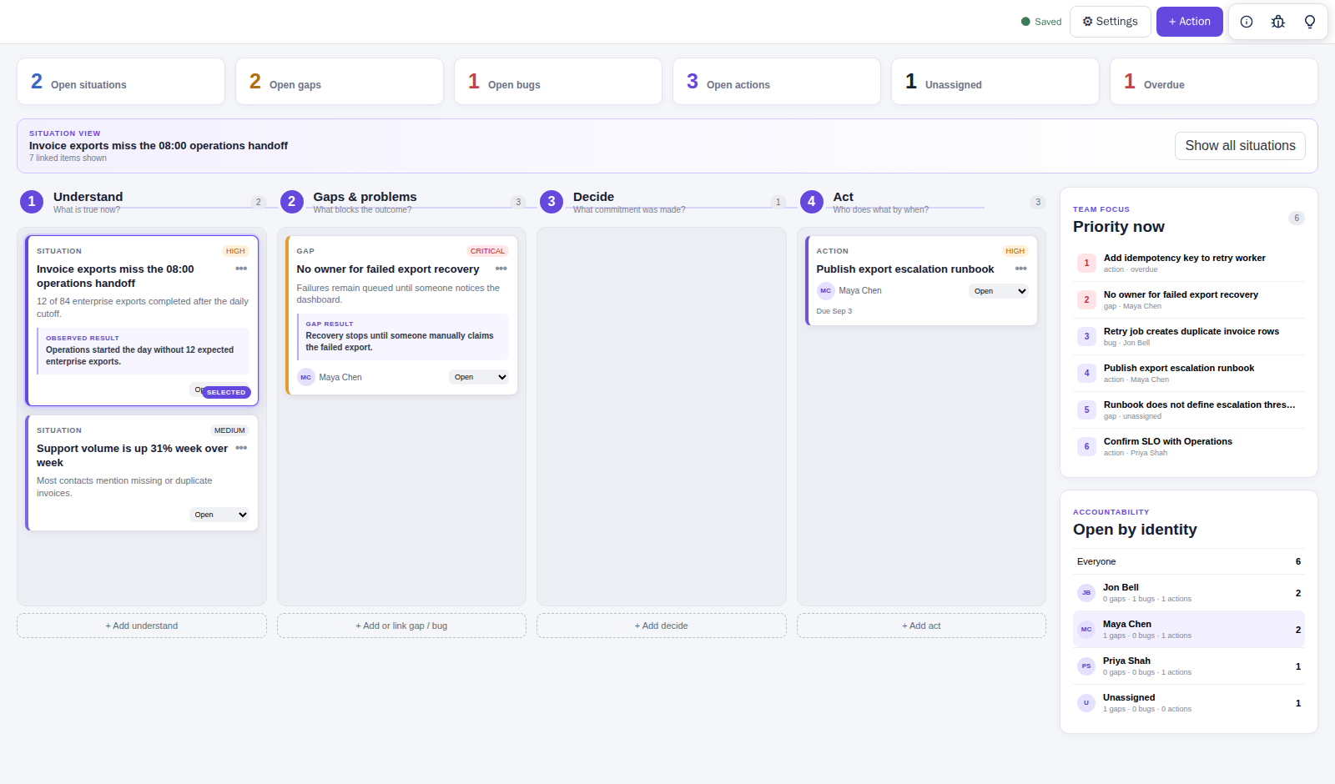Open more menu on No owner gap card
This screenshot has width=1335, height=784.
(x=501, y=269)
